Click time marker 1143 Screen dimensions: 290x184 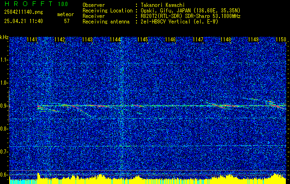click(87, 40)
